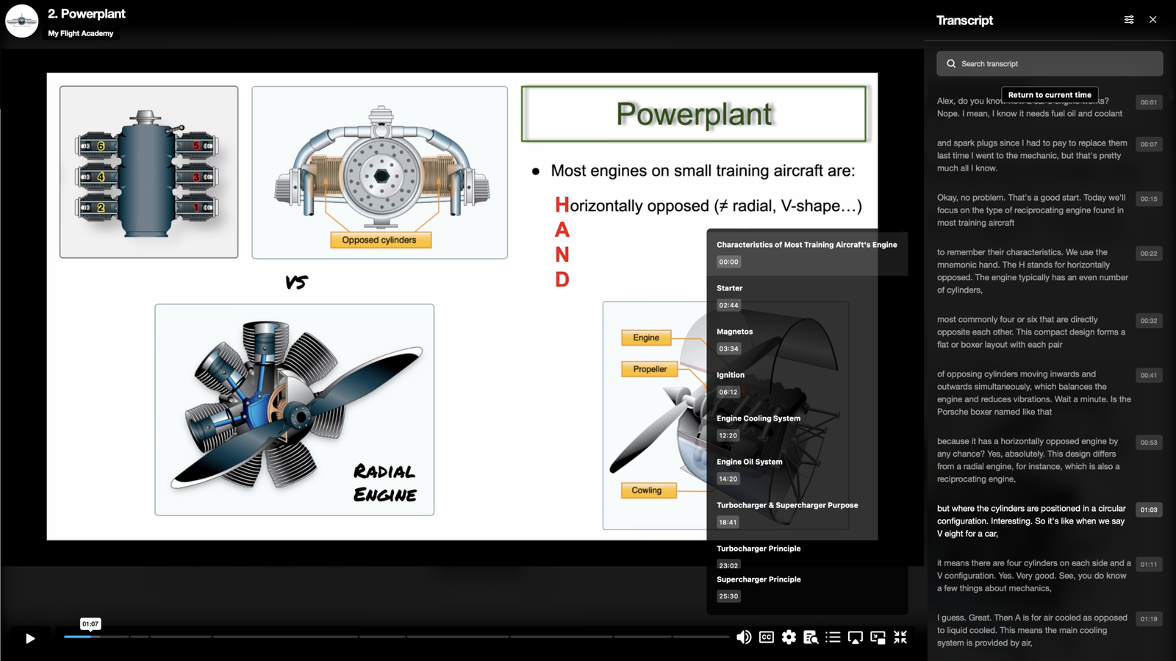Open transcript settings sliders icon
Viewport: 1176px width, 661px height.
[x=1129, y=20]
